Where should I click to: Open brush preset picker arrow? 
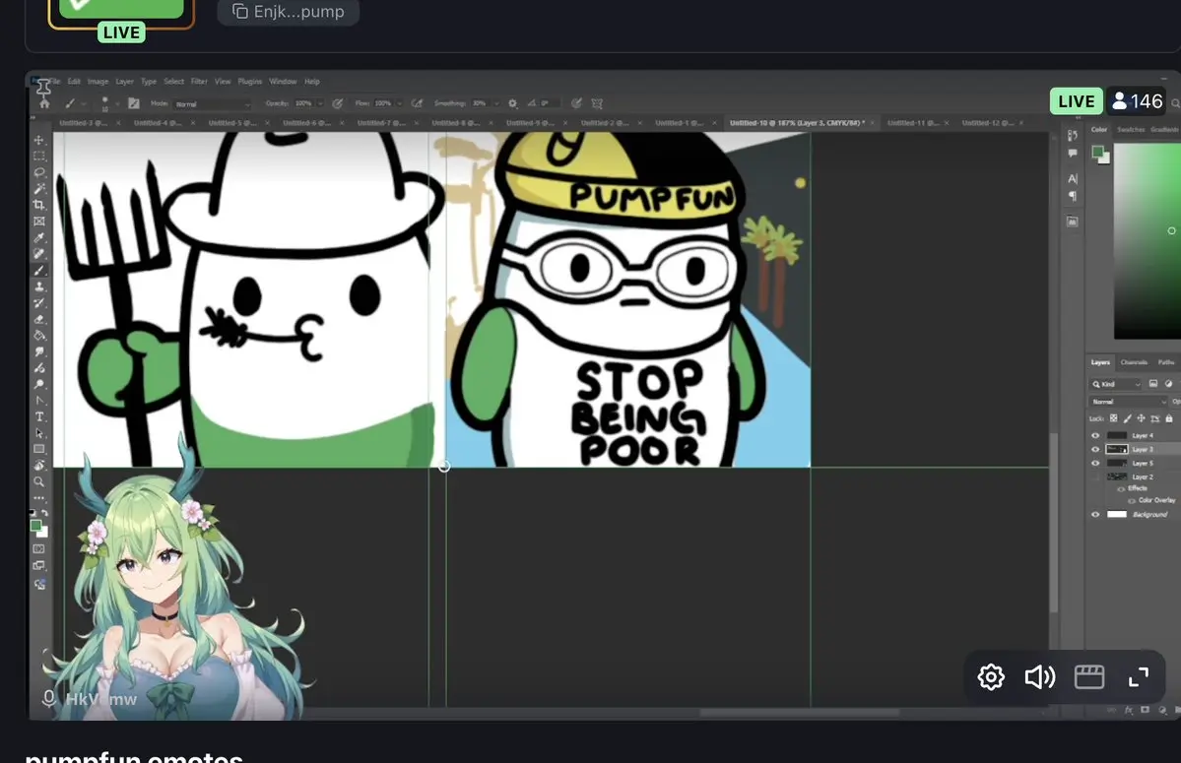[x=118, y=103]
